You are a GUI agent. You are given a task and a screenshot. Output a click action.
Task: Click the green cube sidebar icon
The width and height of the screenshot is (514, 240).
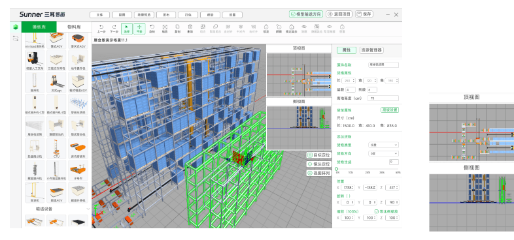coord(16,27)
